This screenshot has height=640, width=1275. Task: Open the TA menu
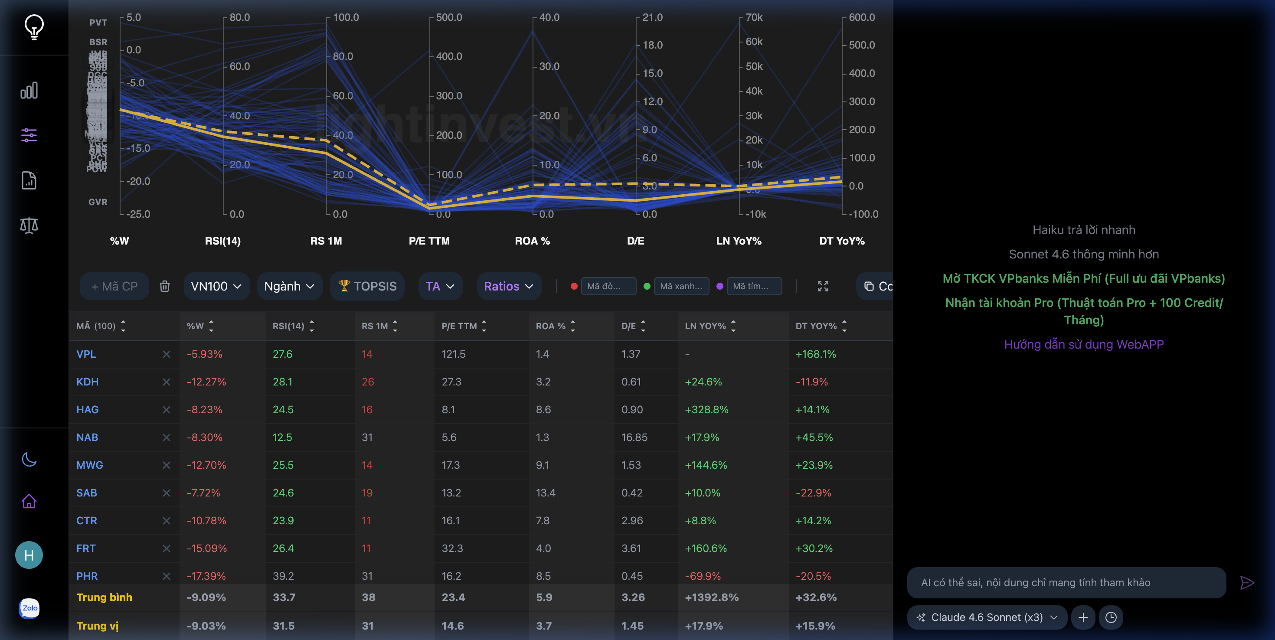click(439, 286)
